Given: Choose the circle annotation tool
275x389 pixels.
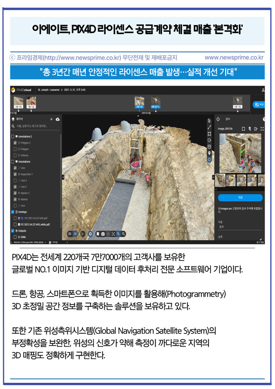Looking at the screenshot, I should click(209, 140).
